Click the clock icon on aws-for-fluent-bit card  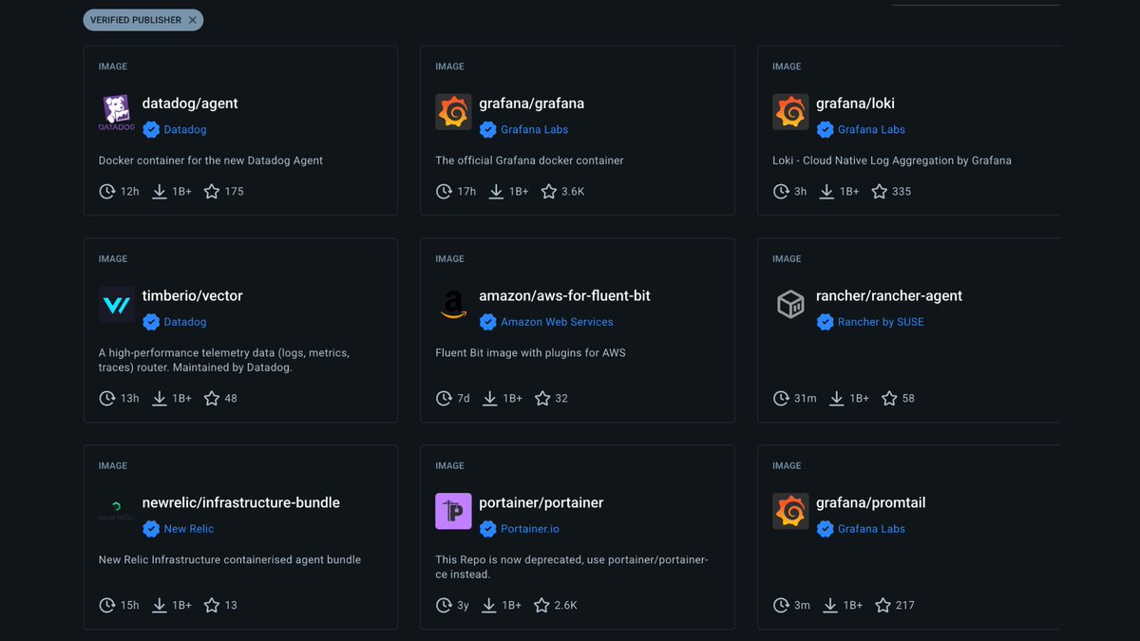444,398
